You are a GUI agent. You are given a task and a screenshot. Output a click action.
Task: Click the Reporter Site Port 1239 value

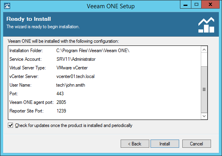(x=61, y=111)
